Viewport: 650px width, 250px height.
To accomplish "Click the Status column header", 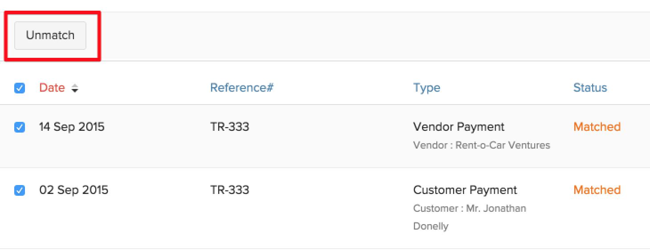I will 590,88.
